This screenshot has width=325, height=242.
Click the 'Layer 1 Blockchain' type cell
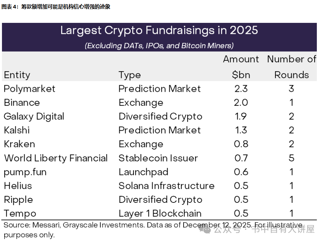pos(160,214)
